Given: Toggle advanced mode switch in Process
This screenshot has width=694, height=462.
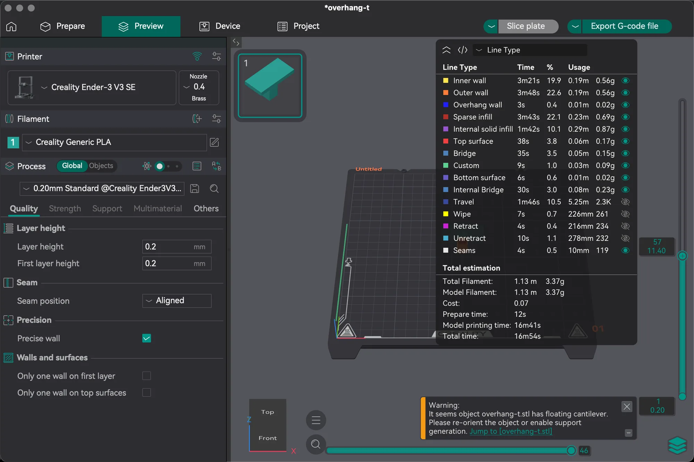Looking at the screenshot, I should 168,166.
